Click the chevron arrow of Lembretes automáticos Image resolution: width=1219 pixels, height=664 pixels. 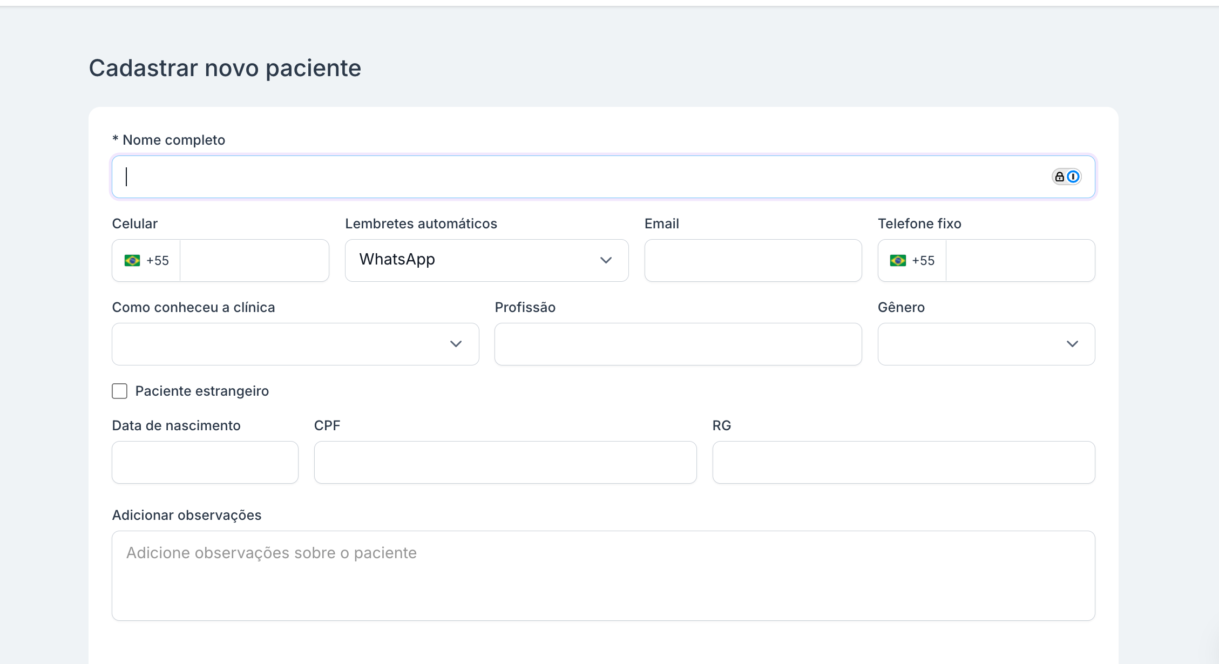point(606,260)
